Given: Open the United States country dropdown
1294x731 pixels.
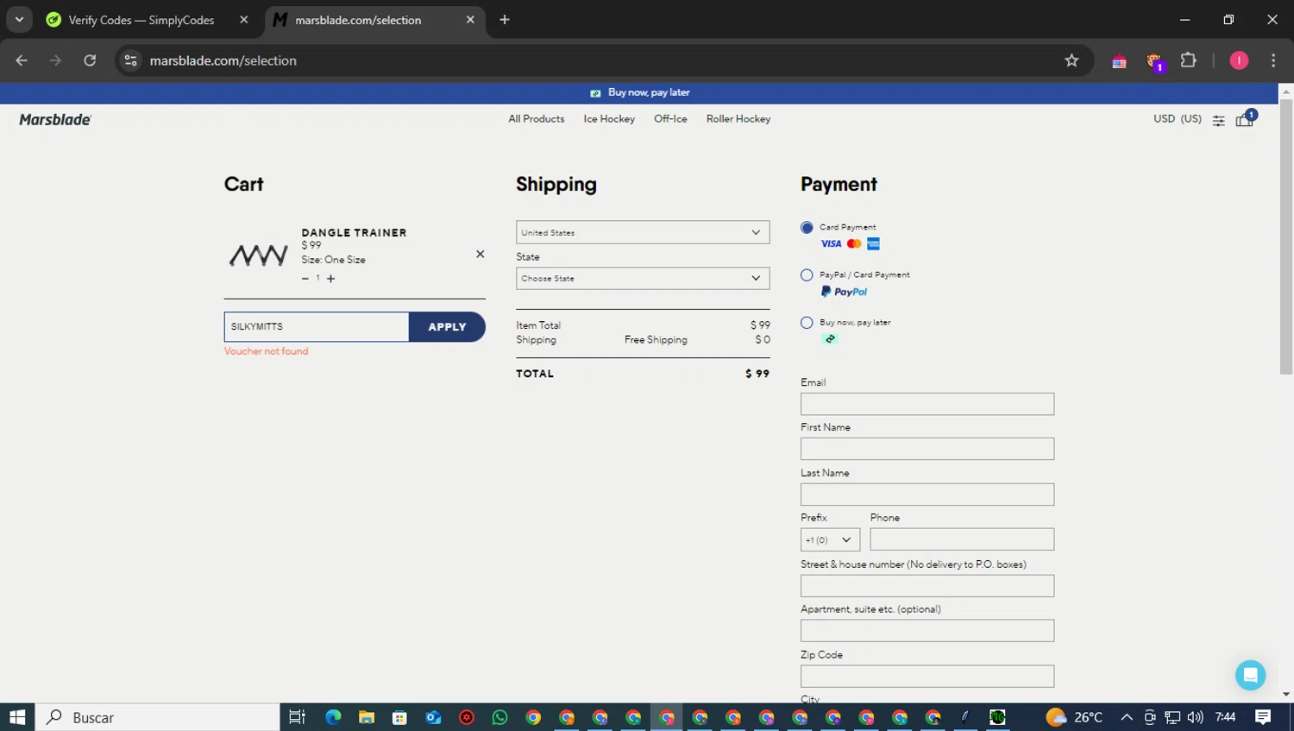Looking at the screenshot, I should pos(643,232).
